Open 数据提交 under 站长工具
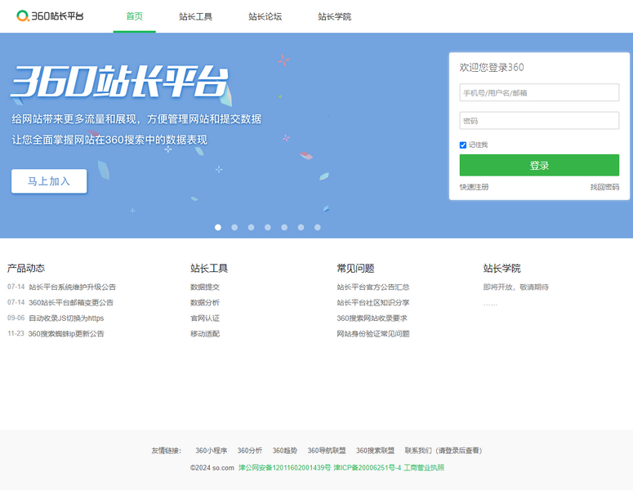This screenshot has width=633, height=490. click(205, 287)
